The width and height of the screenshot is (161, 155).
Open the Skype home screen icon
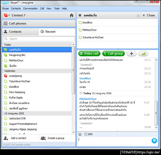point(71,15)
